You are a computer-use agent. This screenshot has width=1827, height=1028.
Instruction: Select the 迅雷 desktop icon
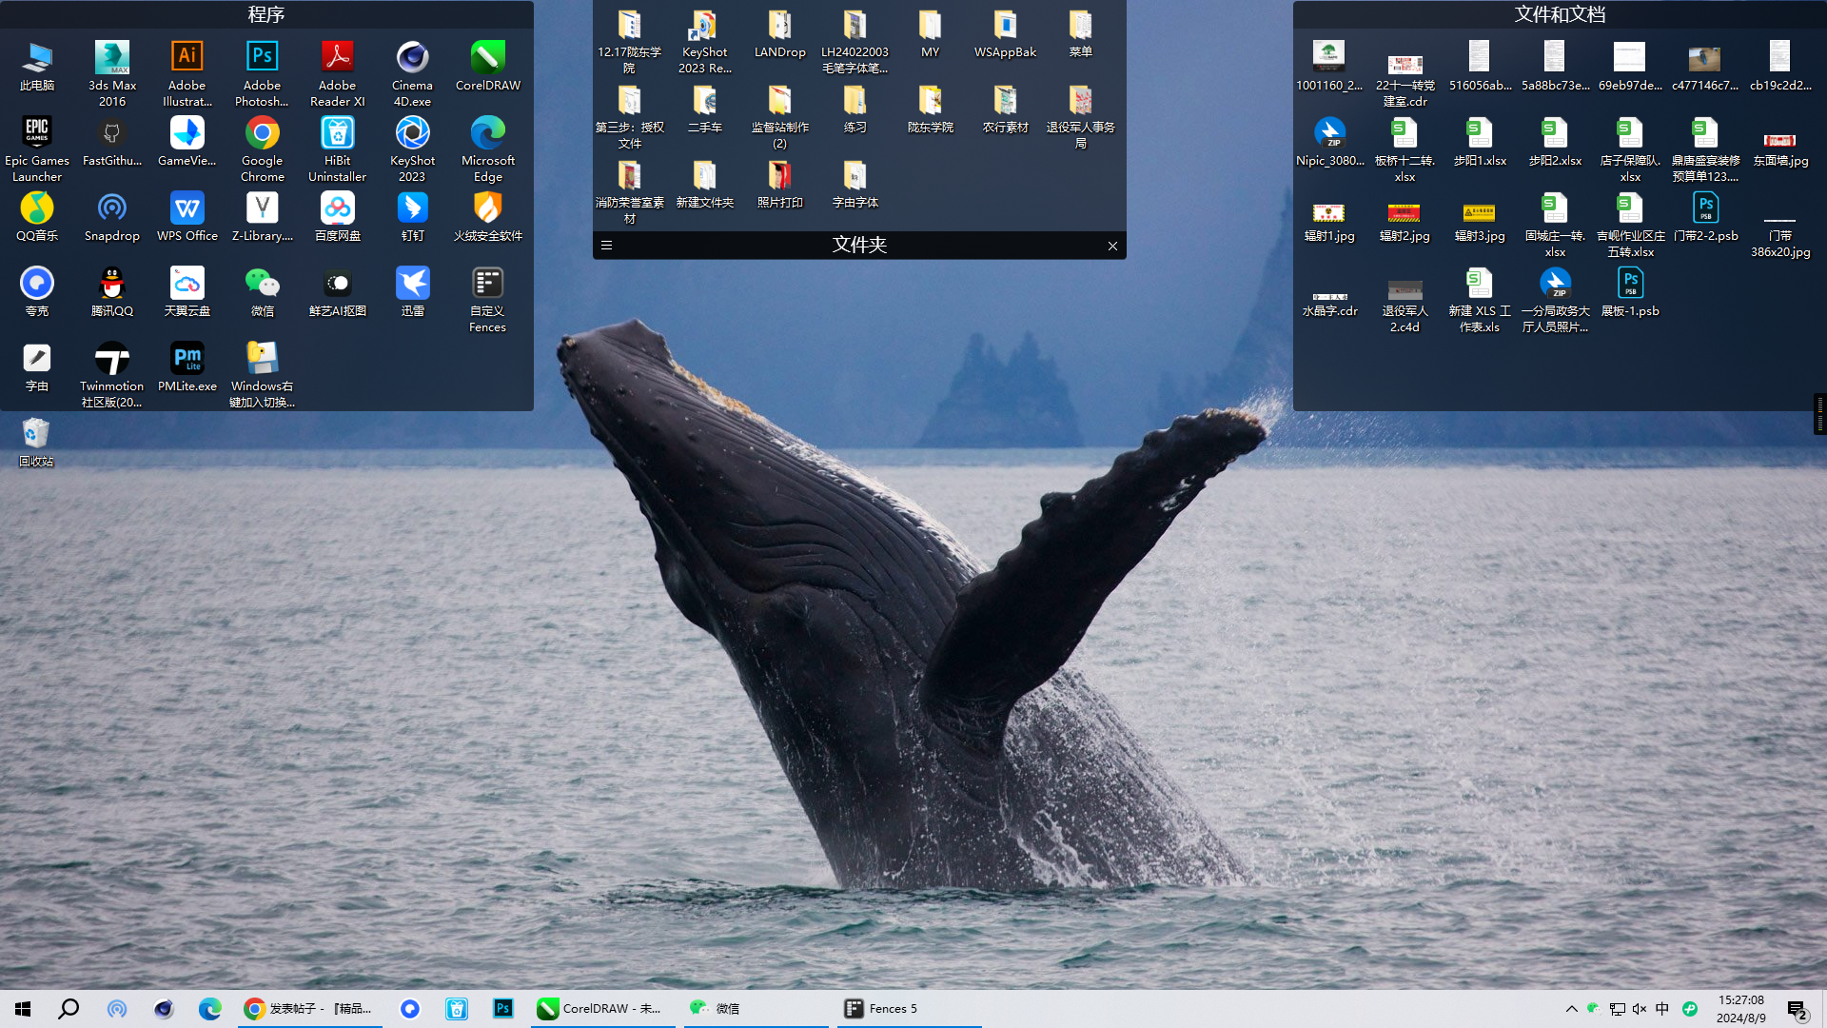(x=413, y=291)
